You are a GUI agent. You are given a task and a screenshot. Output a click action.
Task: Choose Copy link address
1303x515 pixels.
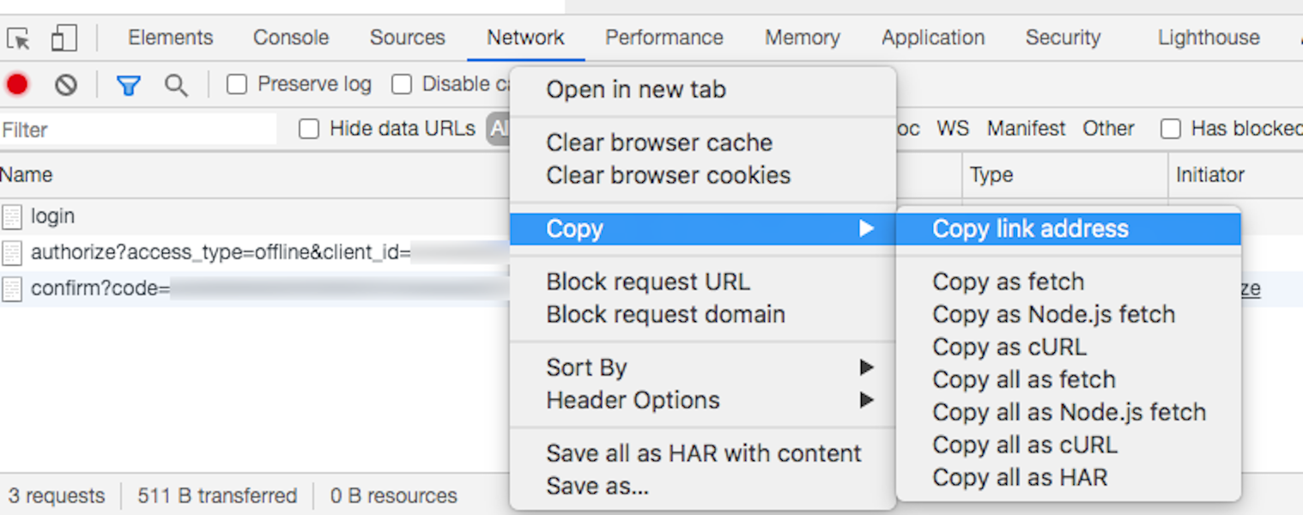click(x=1030, y=229)
